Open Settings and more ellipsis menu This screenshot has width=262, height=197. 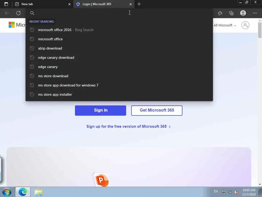click(x=255, y=13)
